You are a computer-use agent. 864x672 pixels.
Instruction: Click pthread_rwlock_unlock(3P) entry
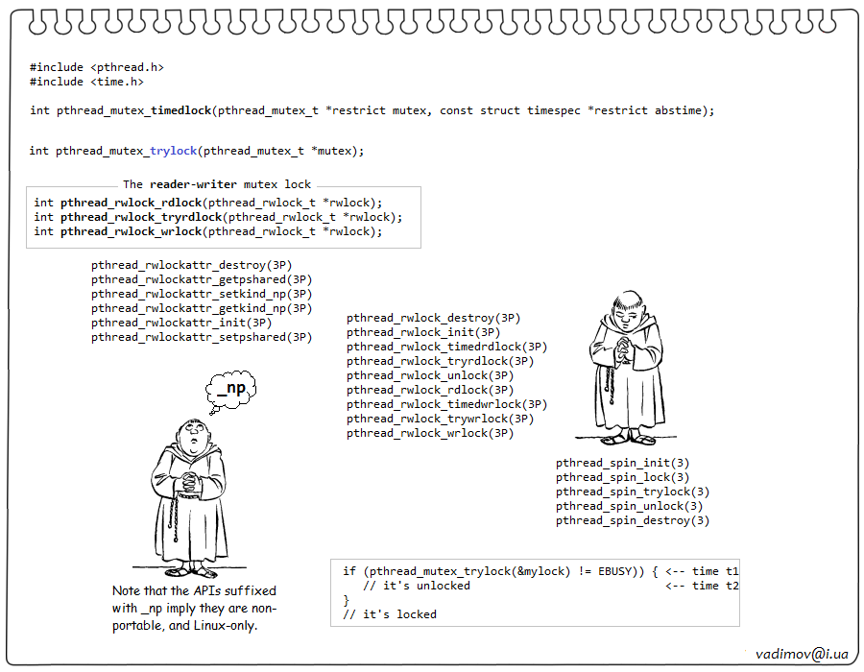tap(430, 375)
